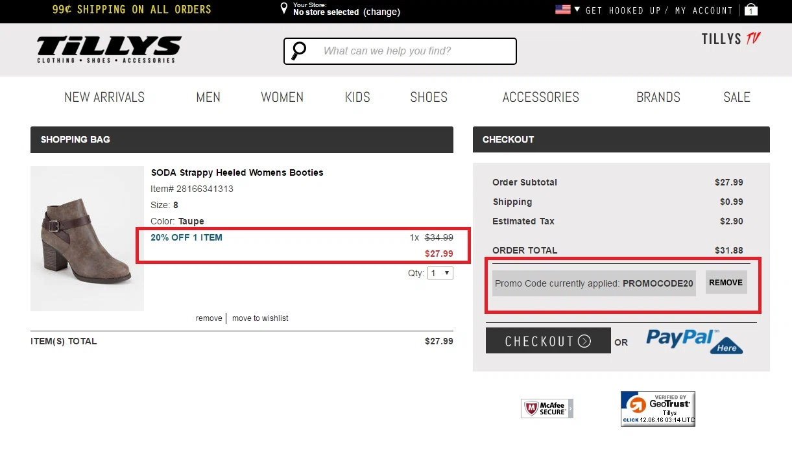Viewport: 792px width, 450px height.
Task: Open the Women menu
Action: [282, 97]
